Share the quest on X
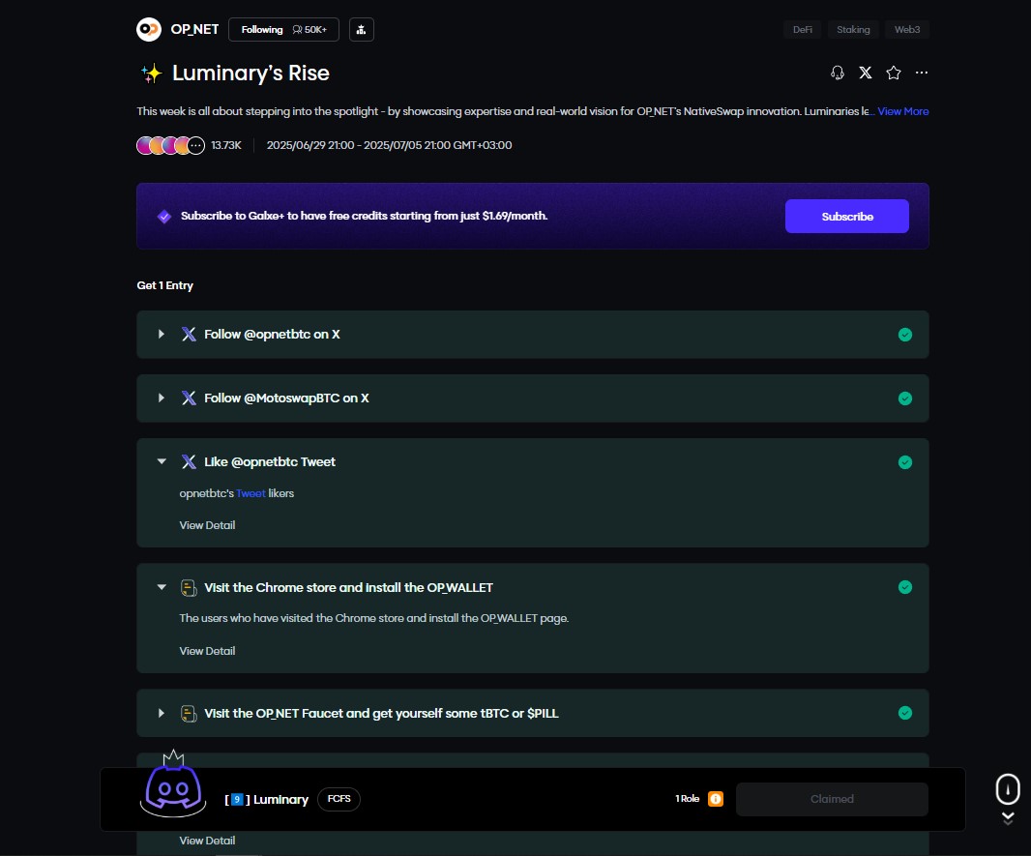The height and width of the screenshot is (856, 1031). click(866, 73)
